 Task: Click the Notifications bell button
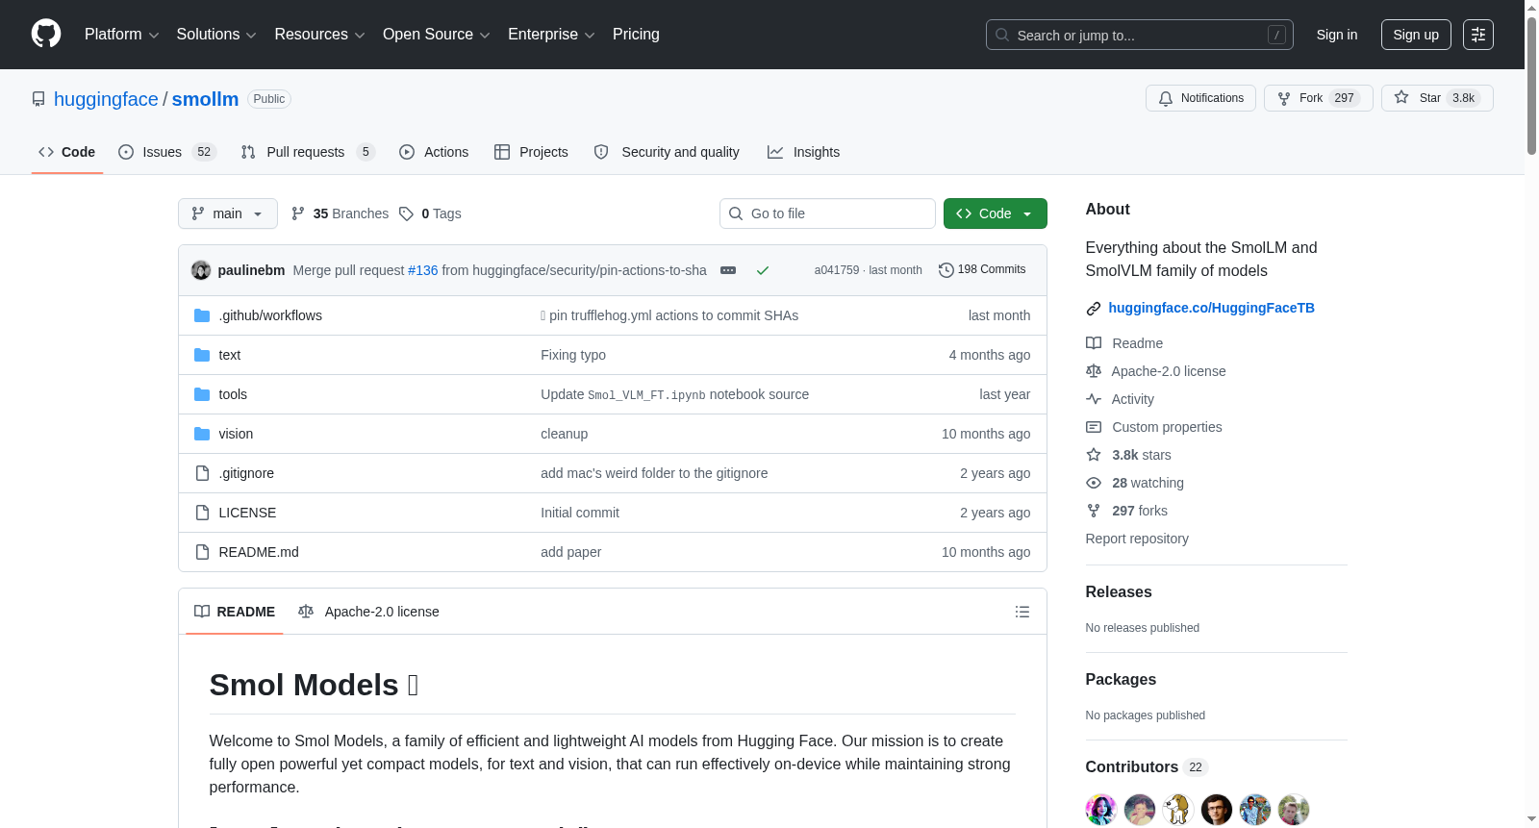[x=1200, y=98]
